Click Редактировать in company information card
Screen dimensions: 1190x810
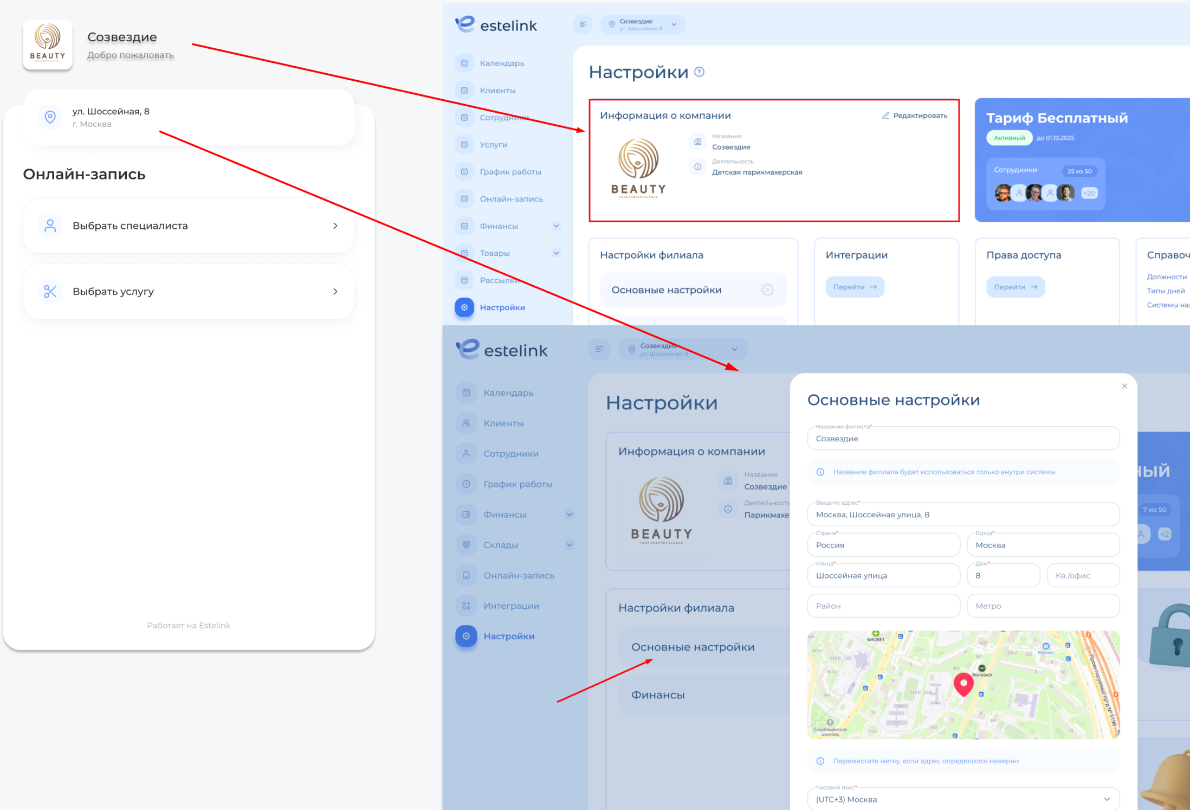click(x=915, y=115)
